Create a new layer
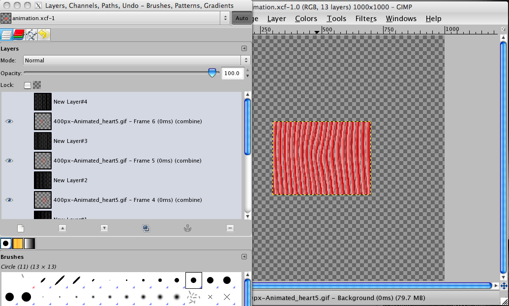 click(x=20, y=228)
